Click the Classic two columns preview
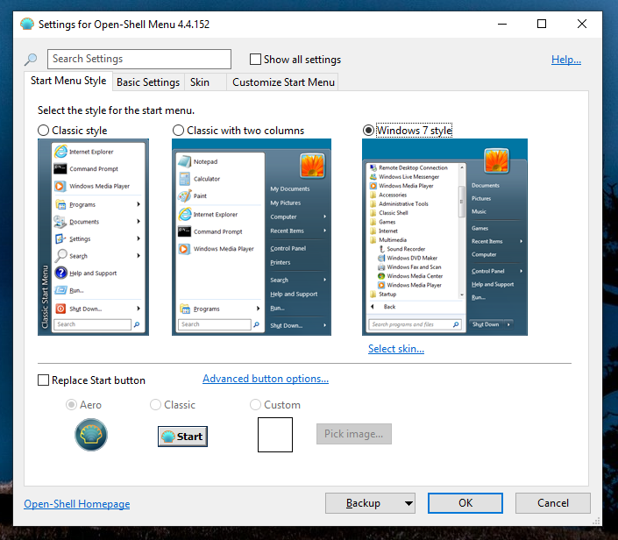Viewport: 618px width, 540px height. (x=252, y=238)
